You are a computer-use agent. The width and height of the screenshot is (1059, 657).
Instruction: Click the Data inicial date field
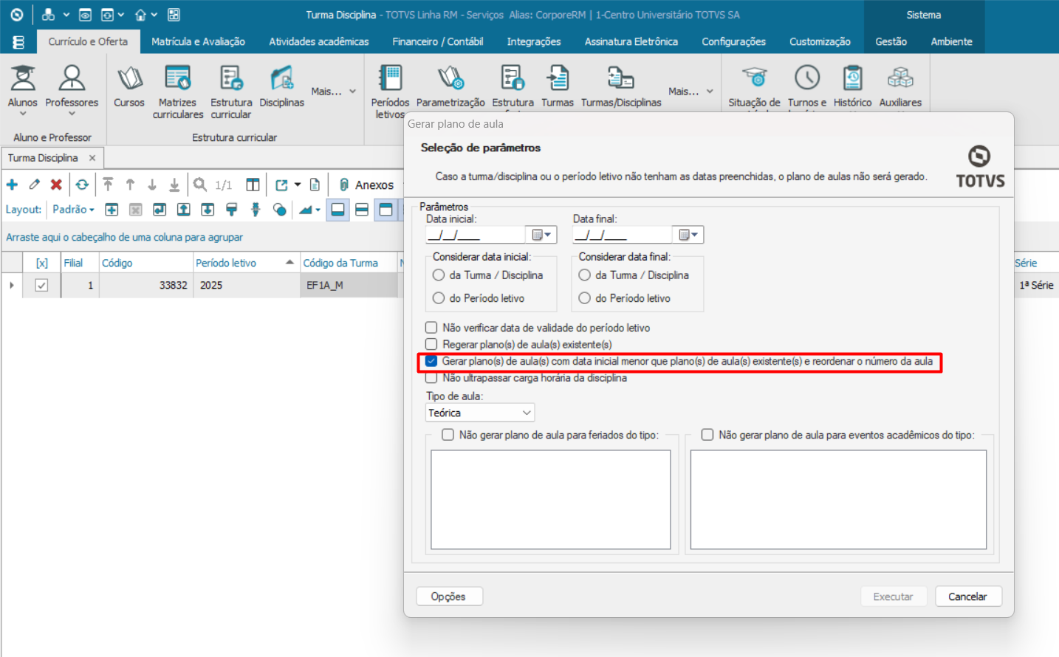click(x=476, y=235)
